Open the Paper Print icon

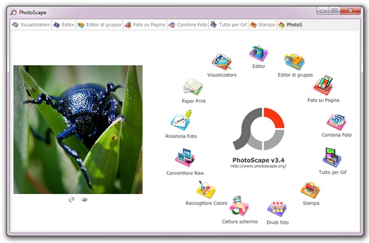[x=193, y=87]
